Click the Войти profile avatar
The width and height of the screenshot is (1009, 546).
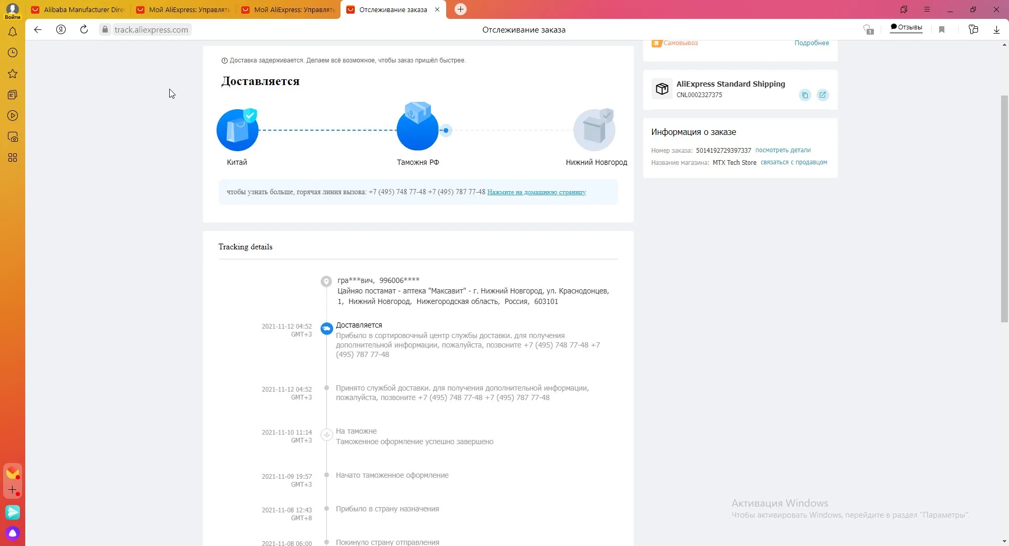click(x=13, y=11)
